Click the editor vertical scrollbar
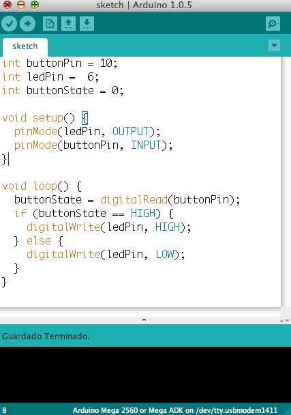 pyautogui.click(x=286, y=182)
